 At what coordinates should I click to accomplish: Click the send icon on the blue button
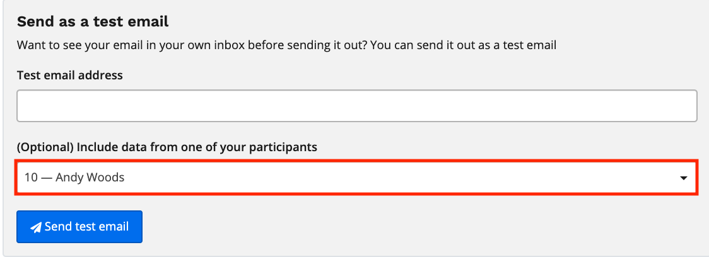tap(36, 227)
